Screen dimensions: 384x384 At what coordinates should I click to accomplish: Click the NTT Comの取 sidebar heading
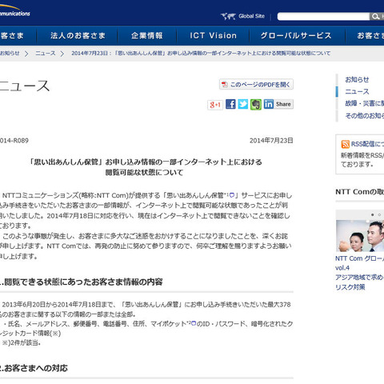pos(360,192)
